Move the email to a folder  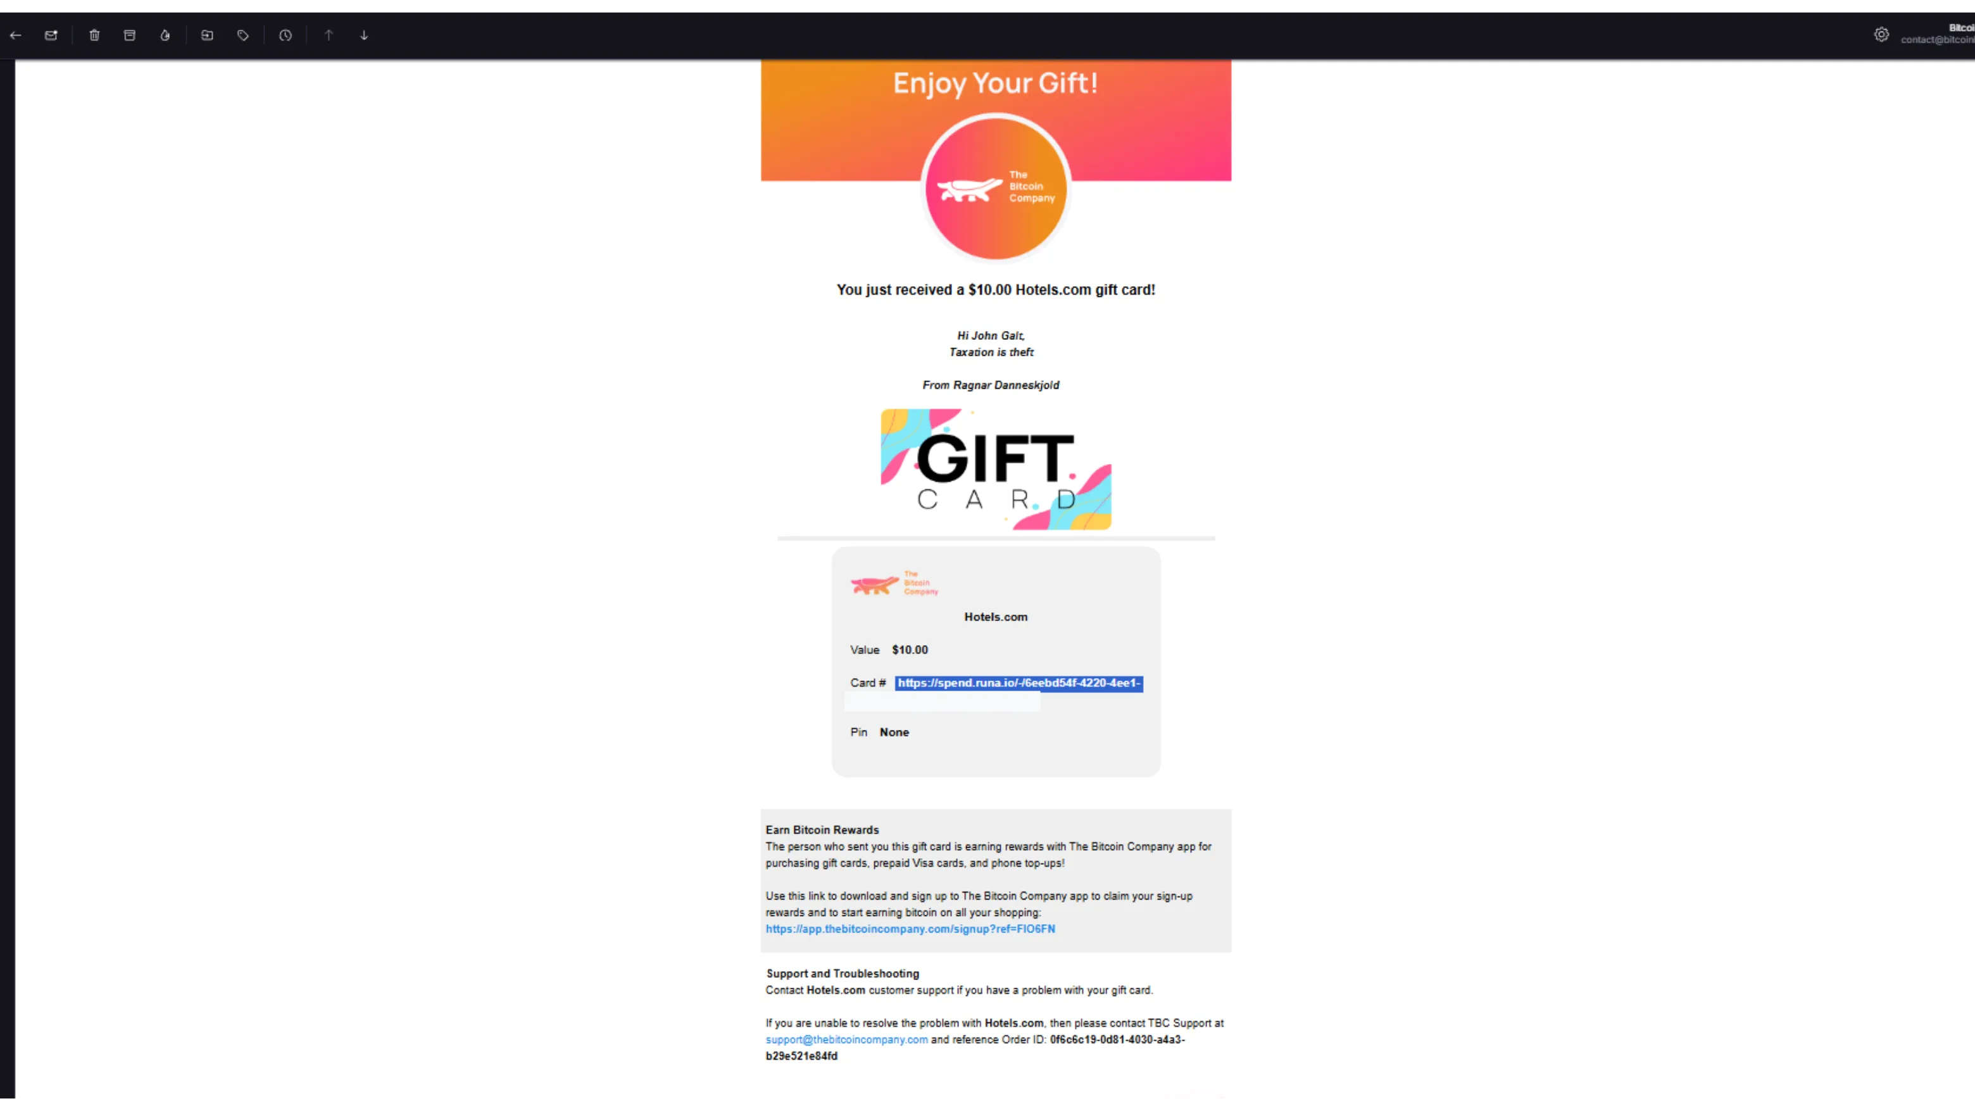(207, 35)
